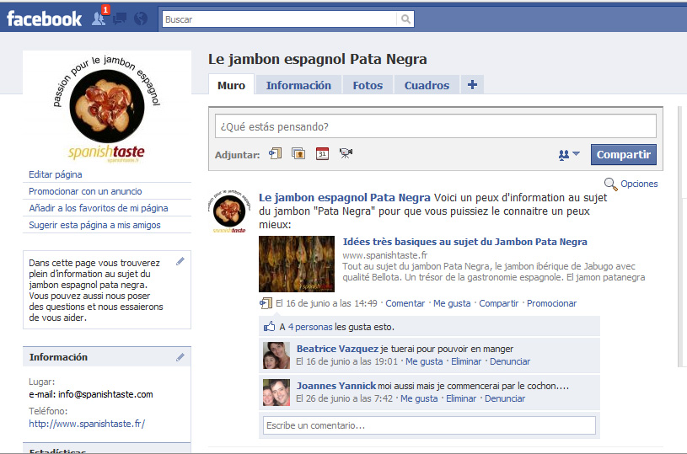The height and width of the screenshot is (454, 687).
Task: Like Beatrice Vazquez's comment
Action: 424,361
